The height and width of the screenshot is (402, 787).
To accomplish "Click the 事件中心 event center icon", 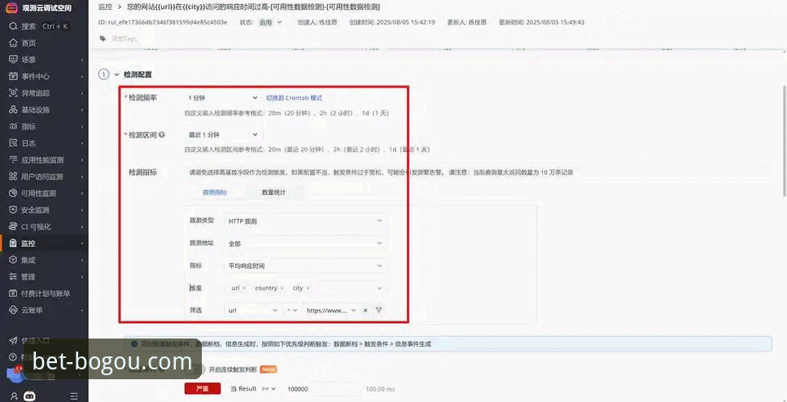I will pyautogui.click(x=14, y=76).
